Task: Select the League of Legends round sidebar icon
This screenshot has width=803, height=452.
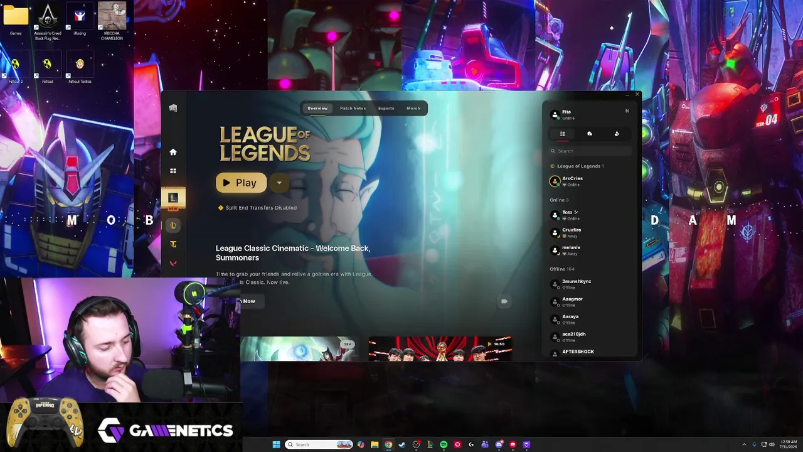Action: (173, 225)
